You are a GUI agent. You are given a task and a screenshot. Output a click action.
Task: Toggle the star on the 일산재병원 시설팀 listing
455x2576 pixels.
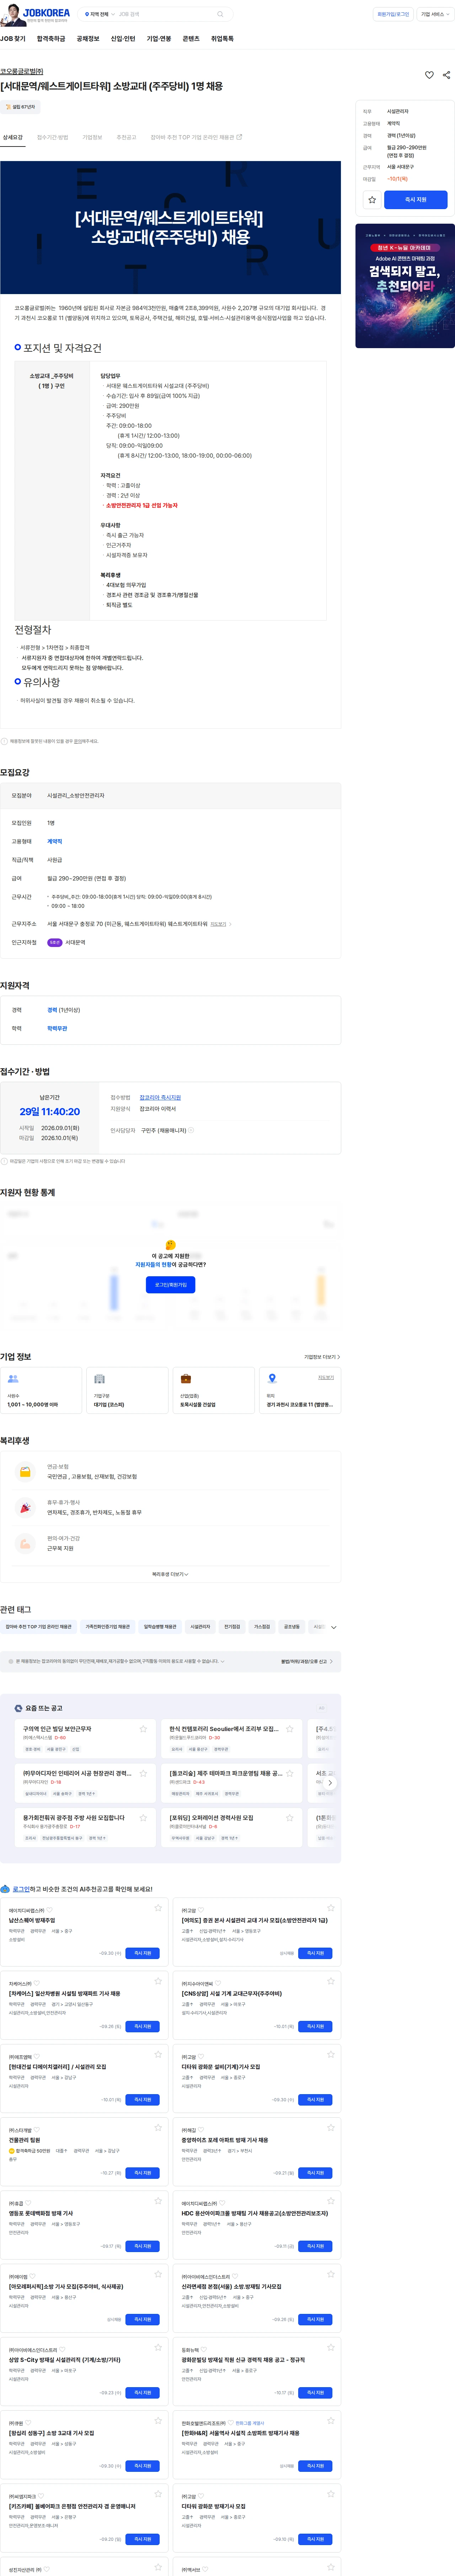coord(158,1981)
